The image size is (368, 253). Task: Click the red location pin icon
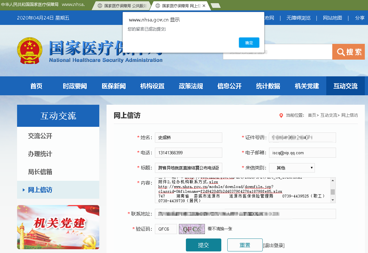point(281,115)
